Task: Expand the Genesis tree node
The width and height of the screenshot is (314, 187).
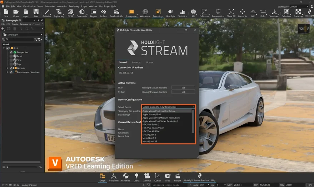Action: 8,68
